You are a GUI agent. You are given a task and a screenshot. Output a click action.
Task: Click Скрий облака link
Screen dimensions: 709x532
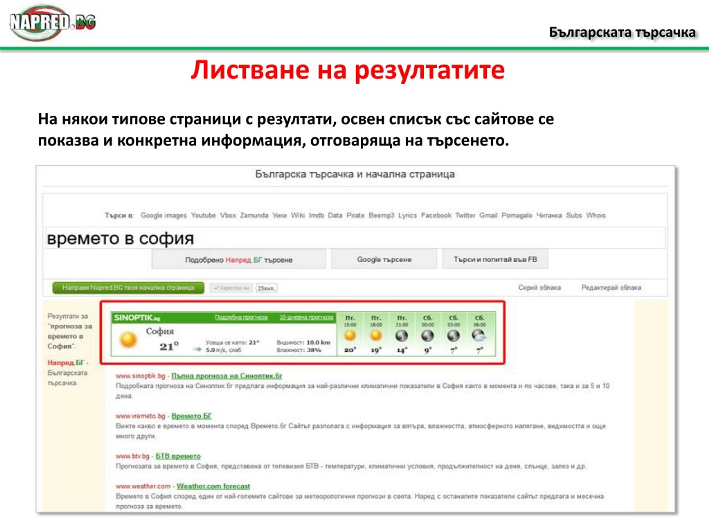[x=540, y=287]
